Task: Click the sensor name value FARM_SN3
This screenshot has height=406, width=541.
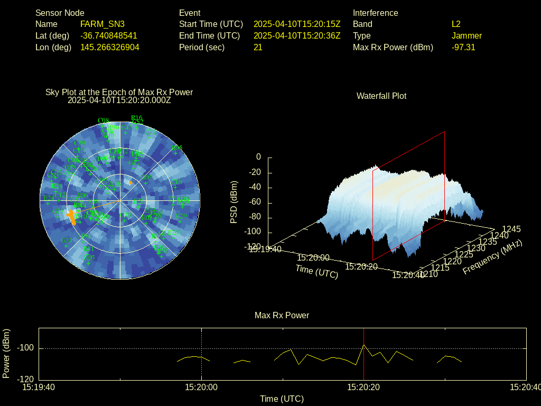Action: click(102, 24)
